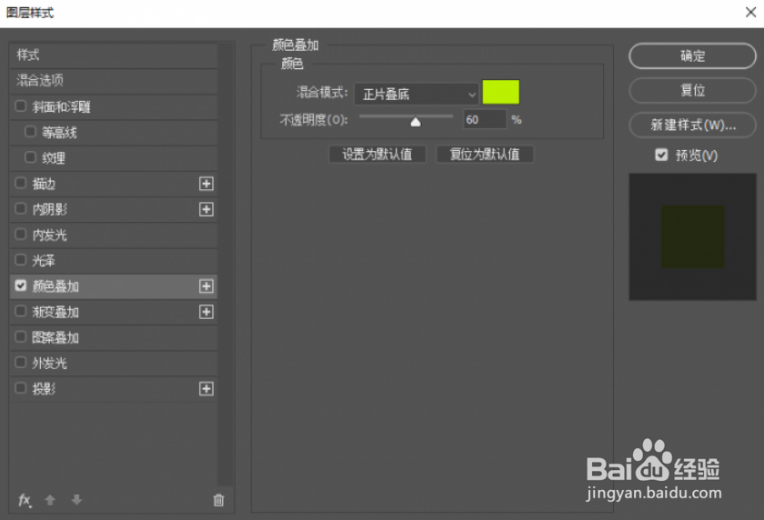Move effect up with the up arrow icon
This screenshot has width=764, height=520.
(50, 500)
